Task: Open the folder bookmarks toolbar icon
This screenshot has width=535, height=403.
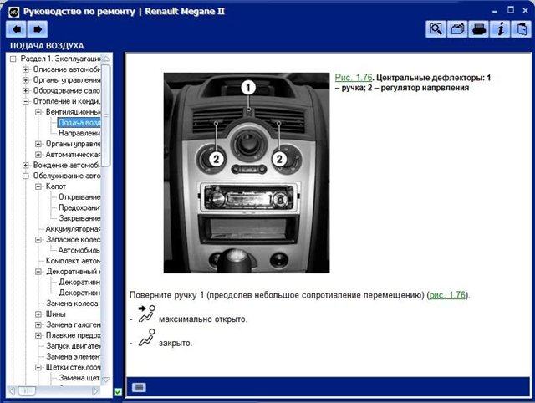Action: click(x=457, y=29)
